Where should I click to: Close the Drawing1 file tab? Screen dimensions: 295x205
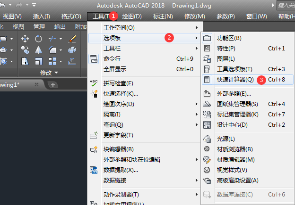pos(36,84)
